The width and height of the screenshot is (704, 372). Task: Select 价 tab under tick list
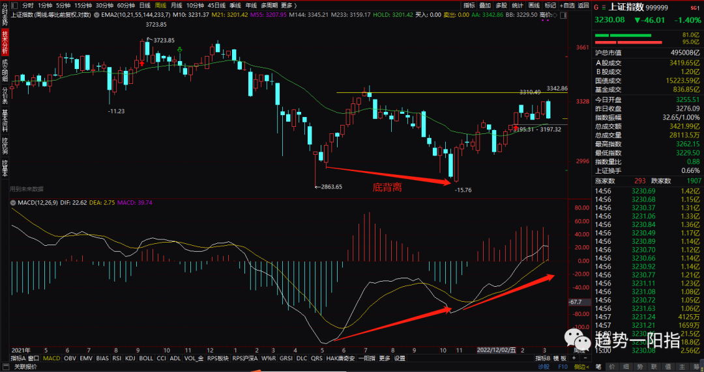pos(612,367)
